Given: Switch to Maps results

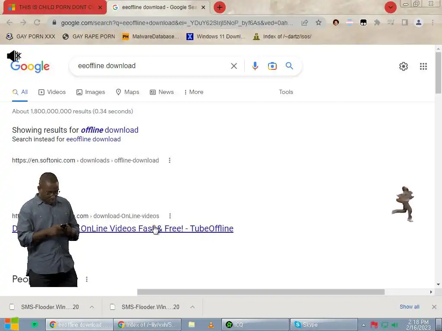Looking at the screenshot, I should (x=127, y=92).
